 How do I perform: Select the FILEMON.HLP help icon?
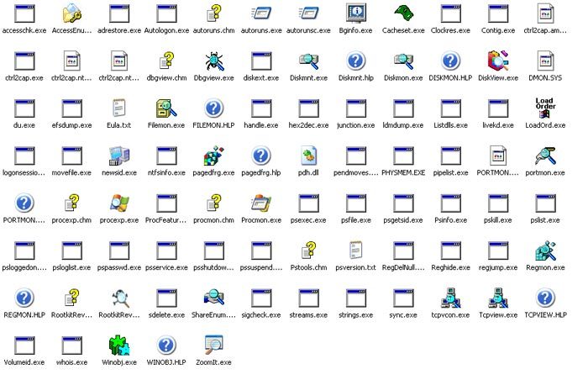213,108
